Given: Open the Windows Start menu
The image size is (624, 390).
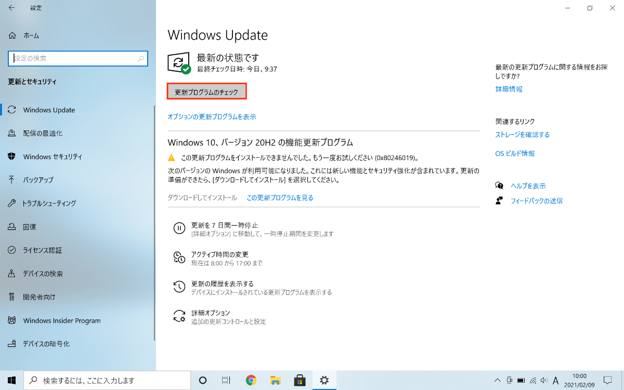Looking at the screenshot, I should tap(11, 380).
